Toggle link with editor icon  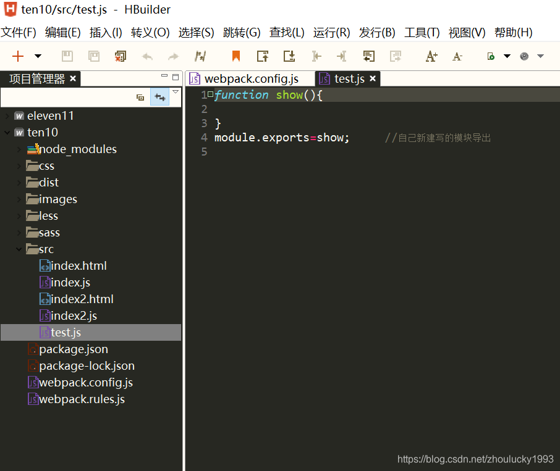pyautogui.click(x=159, y=97)
